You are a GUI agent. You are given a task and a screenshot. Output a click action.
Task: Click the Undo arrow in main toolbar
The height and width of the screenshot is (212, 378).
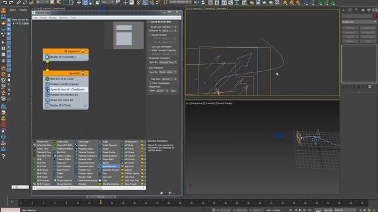tap(5, 2)
